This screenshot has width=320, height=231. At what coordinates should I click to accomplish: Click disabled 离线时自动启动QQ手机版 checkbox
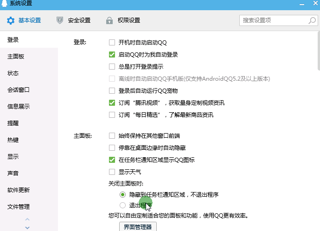click(112, 78)
